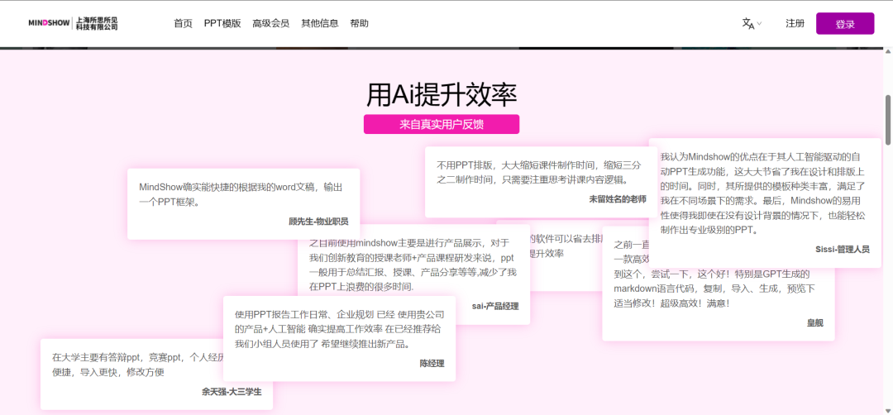
Task: Open 其他信息 navigation item
Action: (319, 23)
